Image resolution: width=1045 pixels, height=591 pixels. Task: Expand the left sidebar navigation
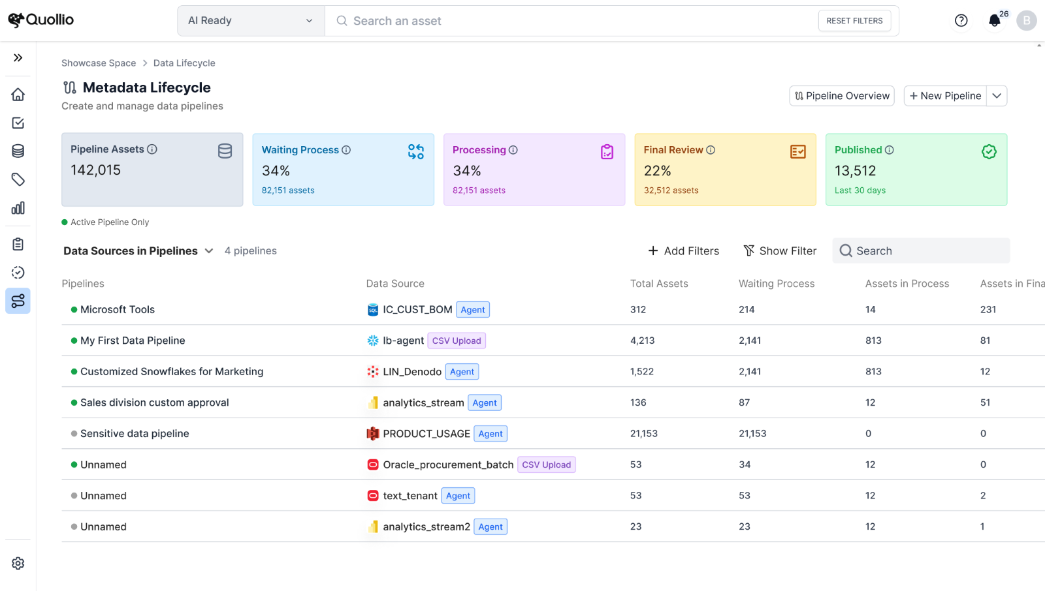[x=18, y=58]
